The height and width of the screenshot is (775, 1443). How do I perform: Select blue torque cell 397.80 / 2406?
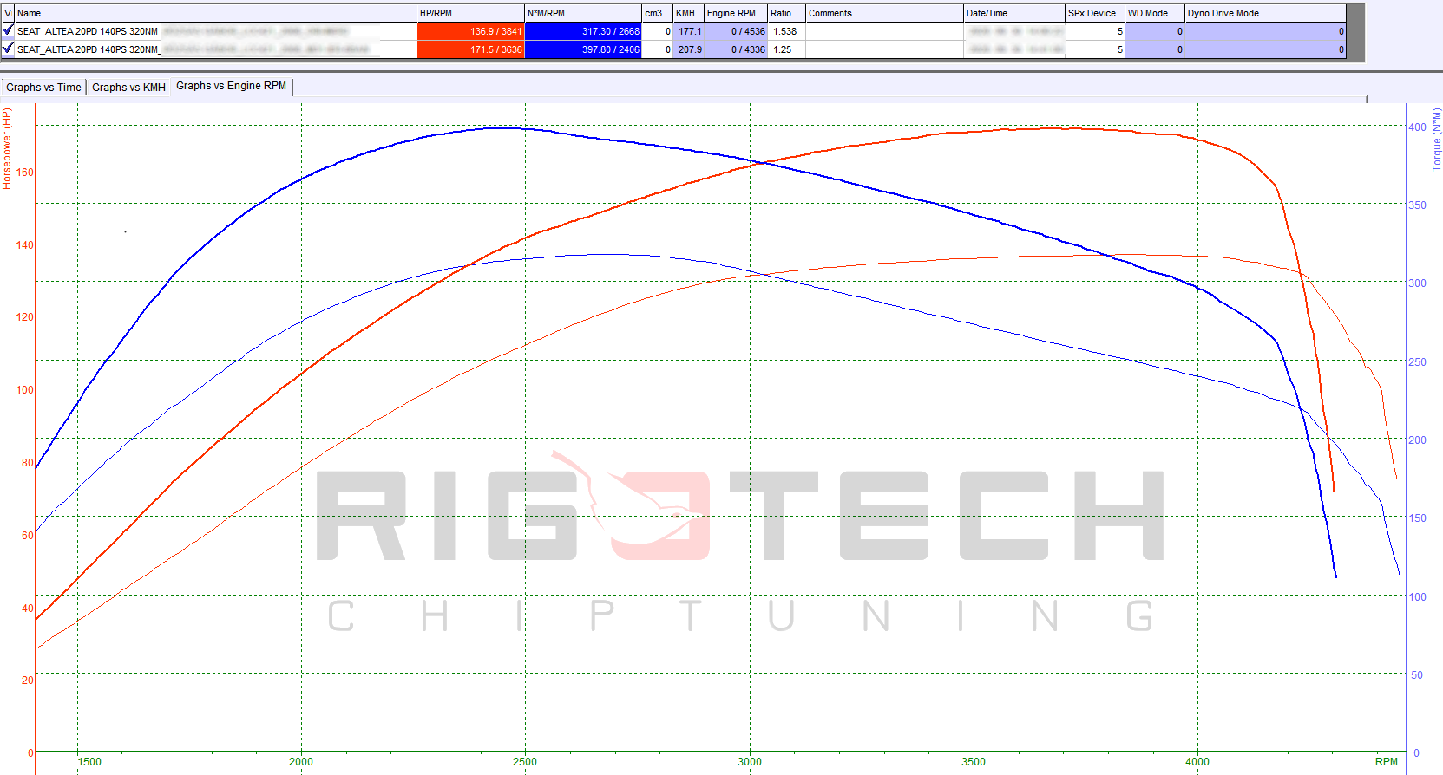[583, 49]
